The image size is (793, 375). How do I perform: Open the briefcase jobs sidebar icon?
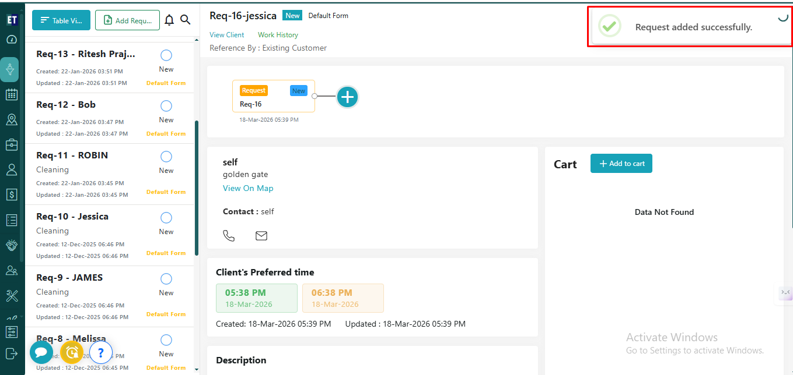(12, 144)
